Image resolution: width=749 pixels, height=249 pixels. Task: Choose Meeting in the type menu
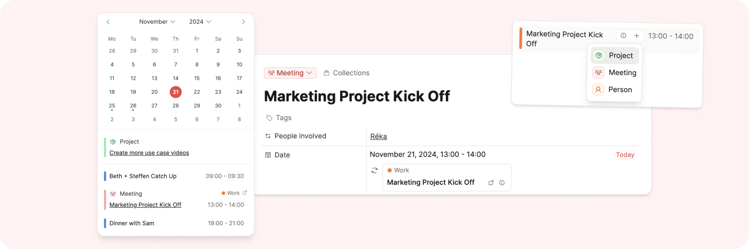(615, 73)
